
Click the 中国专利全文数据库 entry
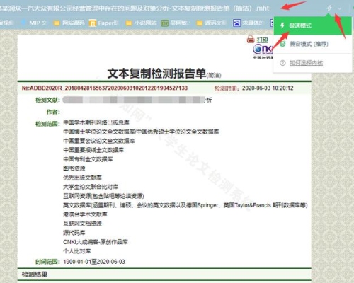(x=88, y=159)
